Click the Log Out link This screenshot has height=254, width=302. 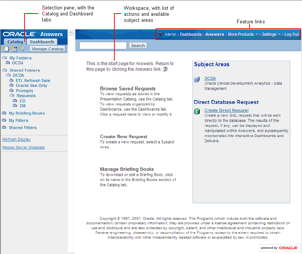[291, 34]
